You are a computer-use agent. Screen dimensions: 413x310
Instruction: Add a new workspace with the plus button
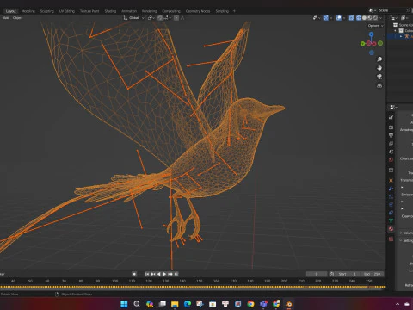click(x=234, y=11)
